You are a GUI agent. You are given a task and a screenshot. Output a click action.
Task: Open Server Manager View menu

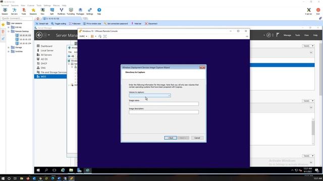pos(306,35)
